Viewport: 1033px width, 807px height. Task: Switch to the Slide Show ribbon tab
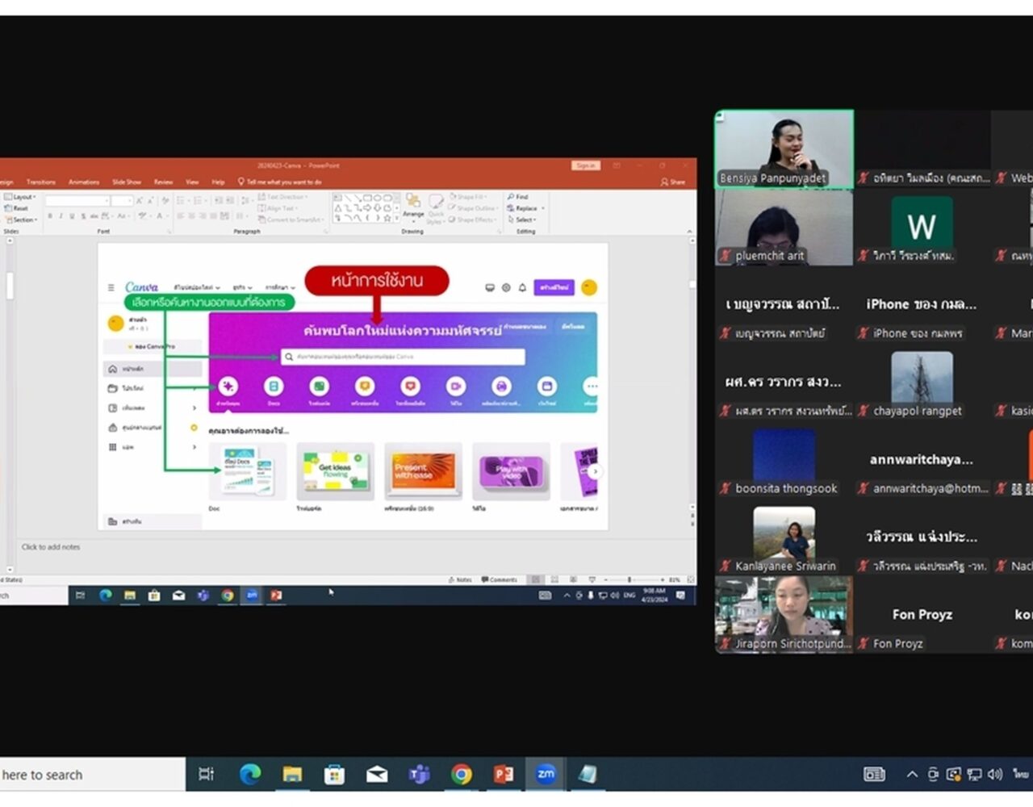tap(127, 182)
